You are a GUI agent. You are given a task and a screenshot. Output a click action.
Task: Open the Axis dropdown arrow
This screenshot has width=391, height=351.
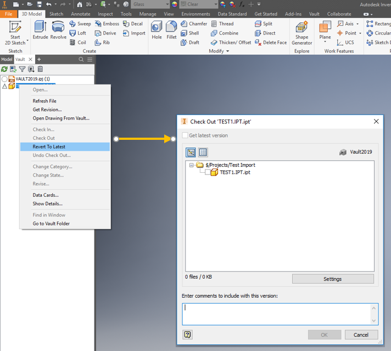(358, 24)
